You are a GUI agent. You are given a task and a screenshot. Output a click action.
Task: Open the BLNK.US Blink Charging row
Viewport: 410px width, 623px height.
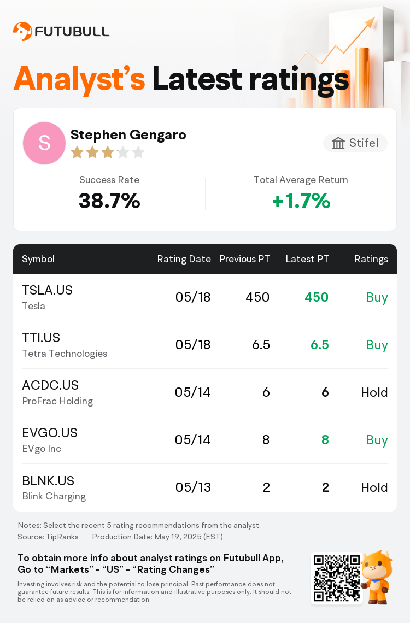point(205,487)
